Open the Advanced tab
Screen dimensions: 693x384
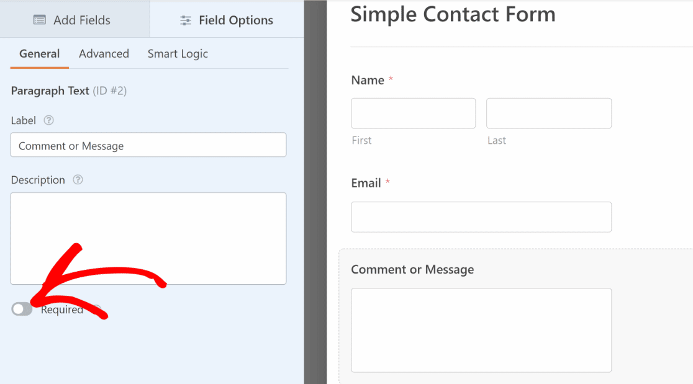[x=104, y=54]
